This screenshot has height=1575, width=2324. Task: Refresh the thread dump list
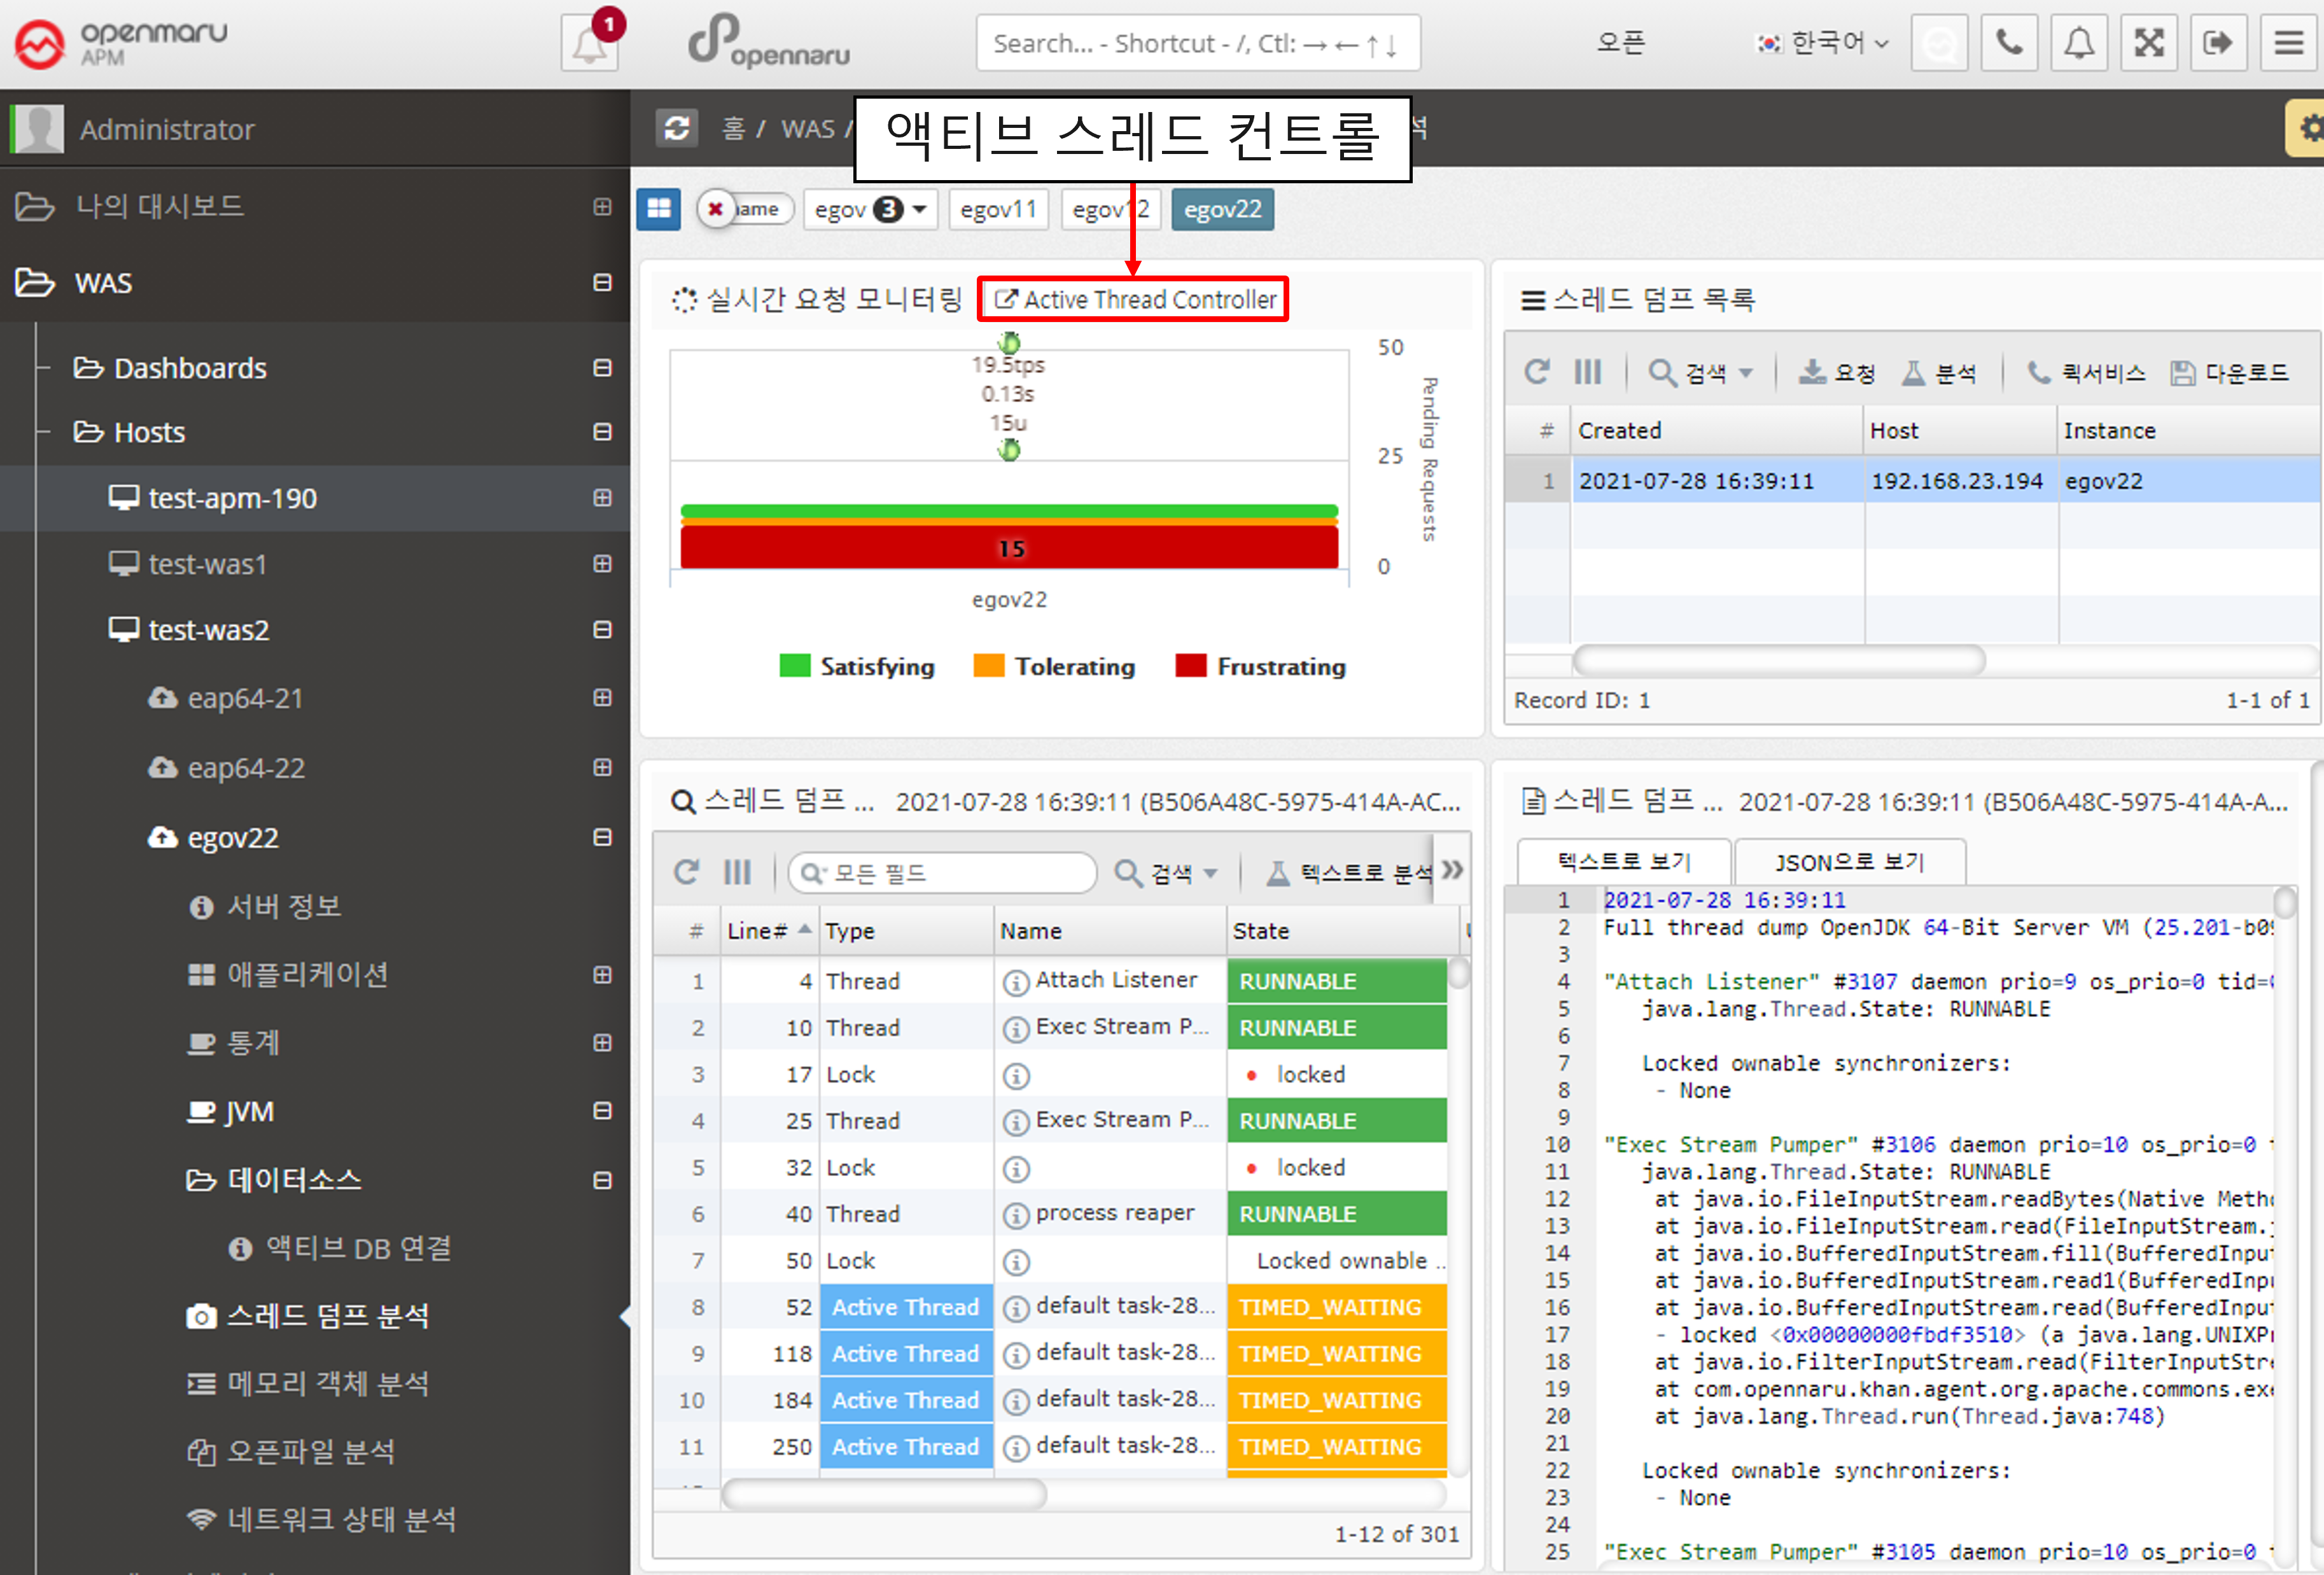pyautogui.click(x=1536, y=373)
